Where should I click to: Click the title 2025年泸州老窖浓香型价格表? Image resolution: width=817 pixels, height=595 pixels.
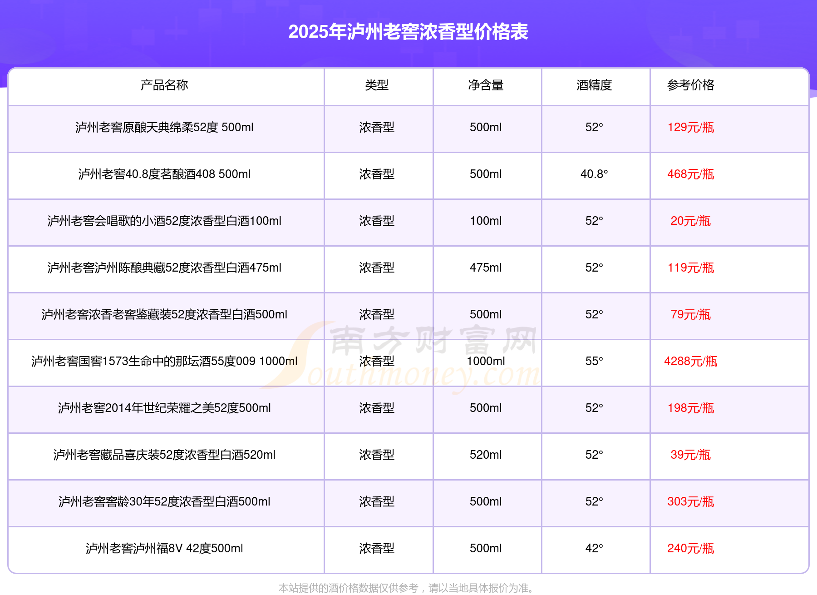(x=408, y=32)
